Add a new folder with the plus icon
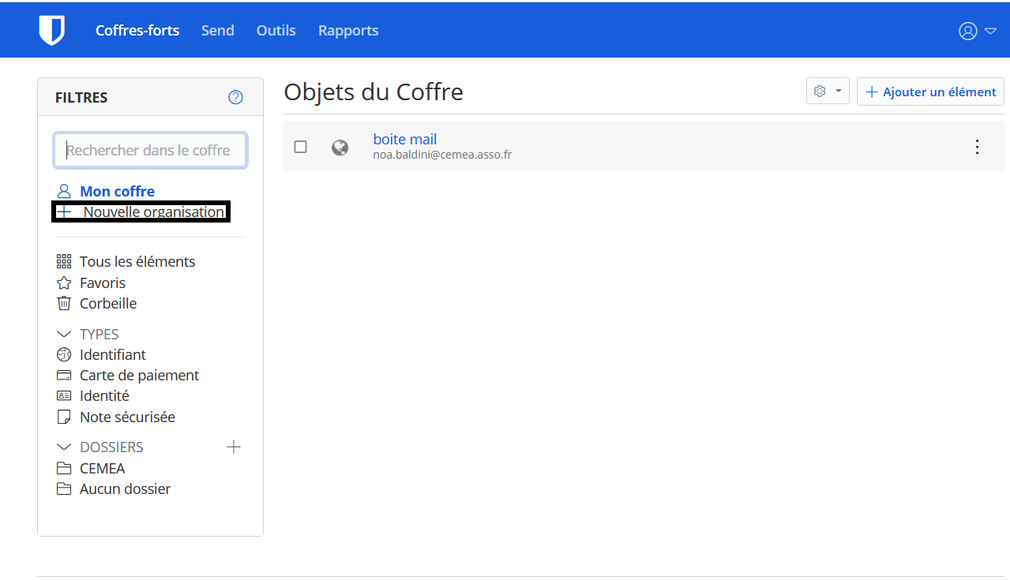Screen dimensions: 1010x580 pos(233,447)
